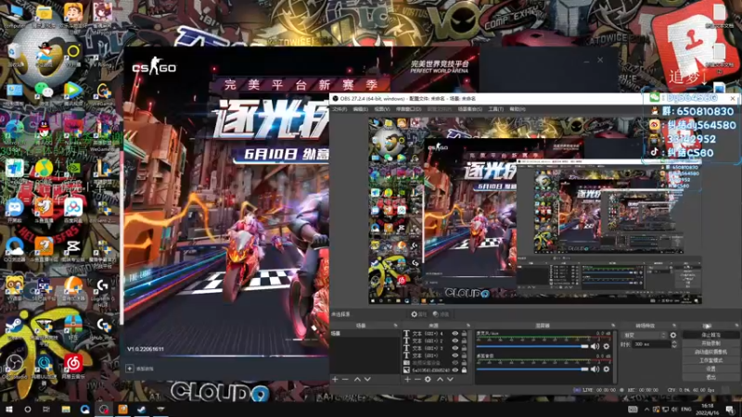Click the 开始录制 start recording button

coord(710,343)
